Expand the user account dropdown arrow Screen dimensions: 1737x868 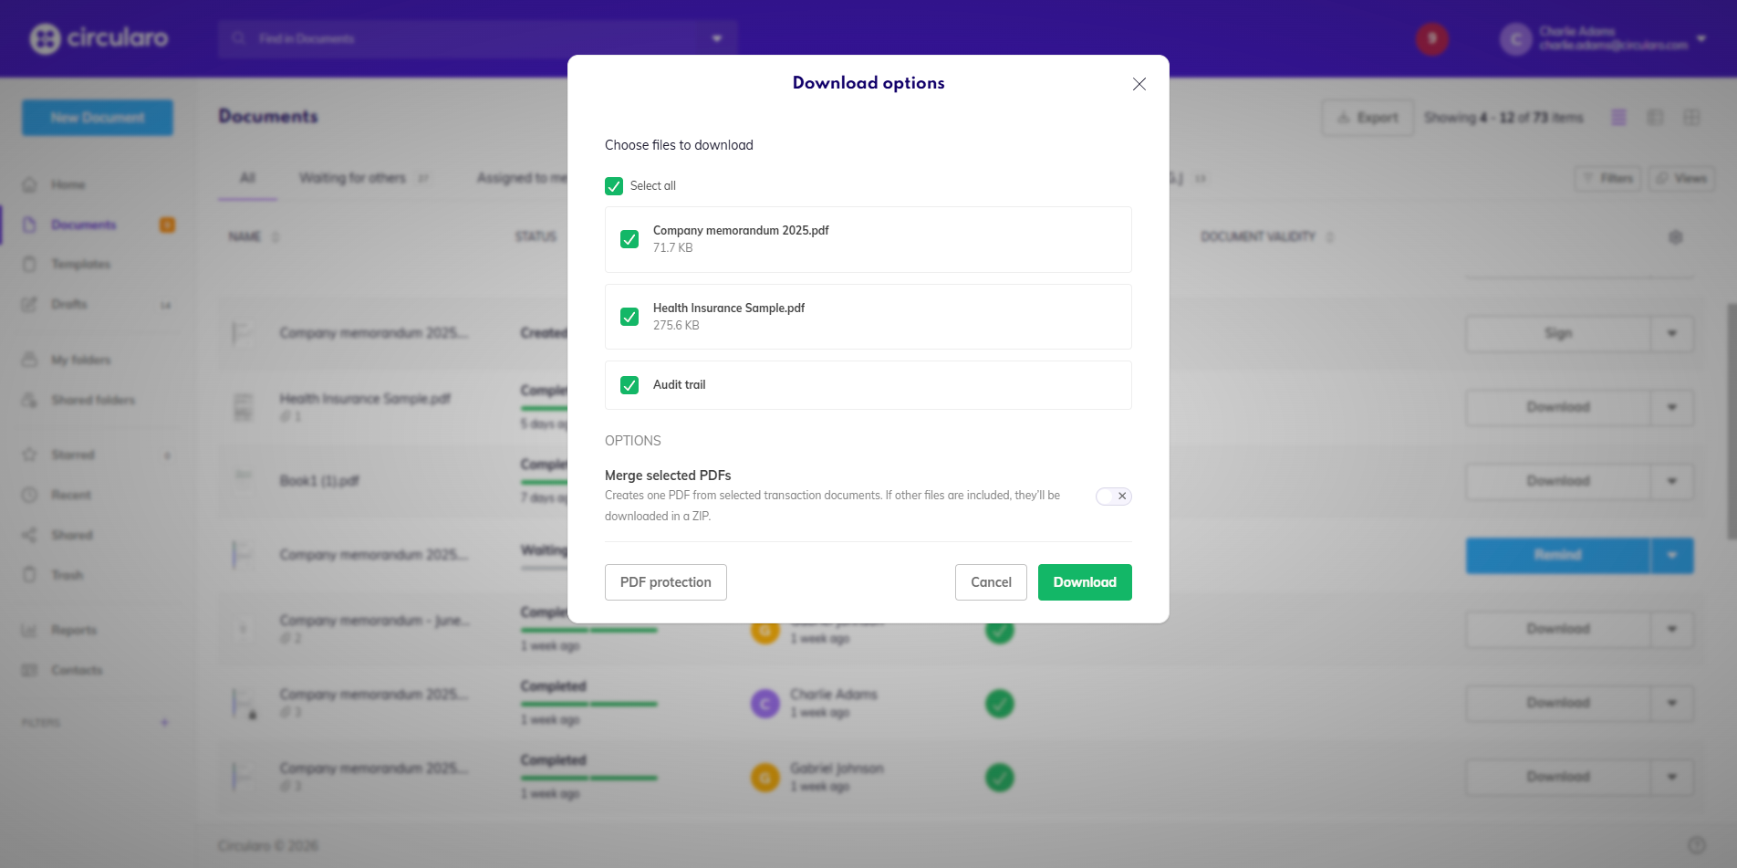click(1701, 38)
